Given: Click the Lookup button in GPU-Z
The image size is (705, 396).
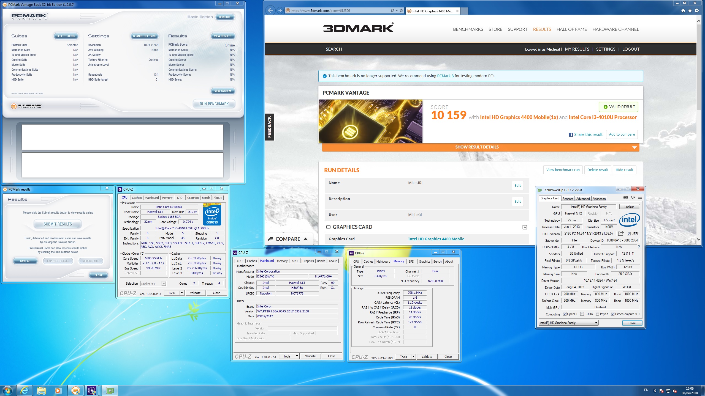Looking at the screenshot, I should click(x=629, y=207).
